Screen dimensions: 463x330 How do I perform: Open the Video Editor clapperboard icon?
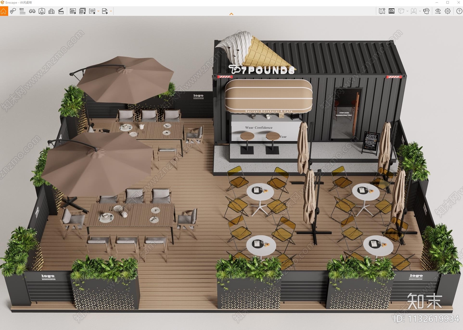[x=61, y=11]
